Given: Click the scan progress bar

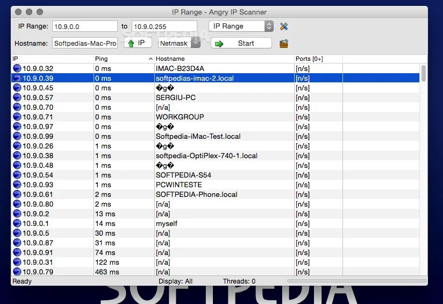Looking at the screenshot, I should 356,281.
